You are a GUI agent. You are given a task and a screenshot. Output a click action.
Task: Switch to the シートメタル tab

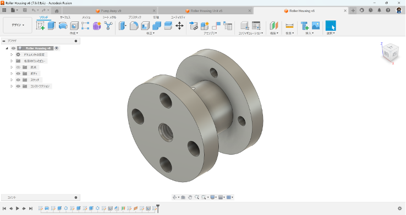109,18
